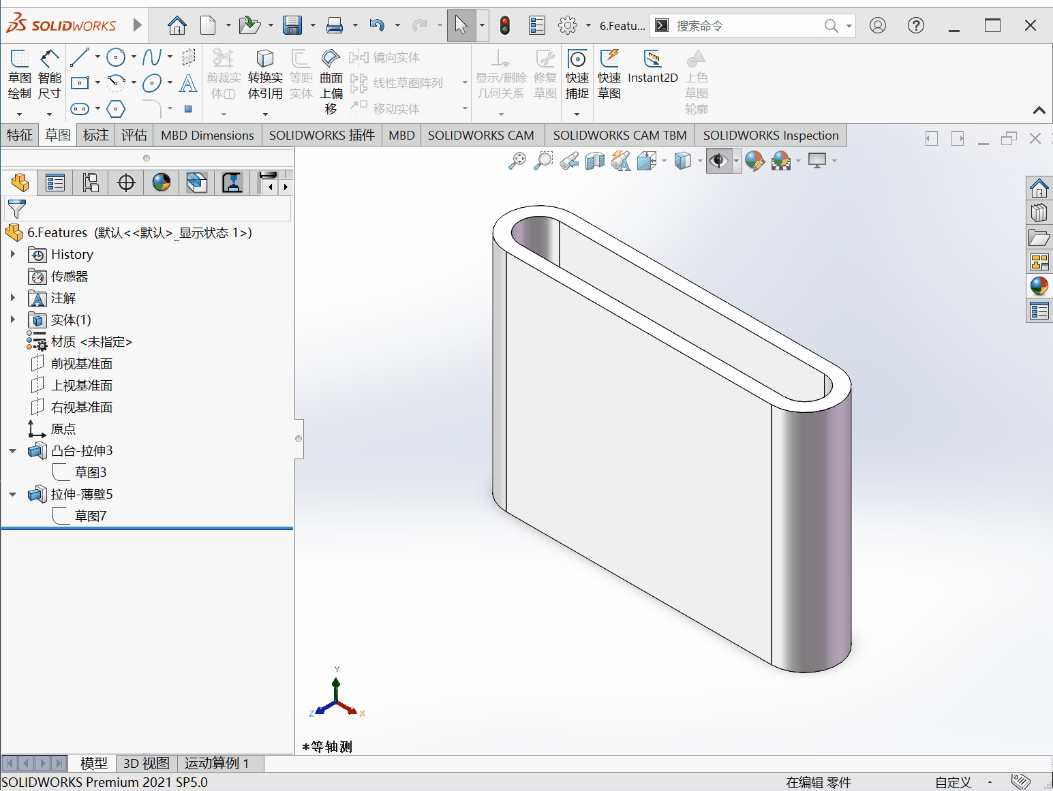
Task: Open the 草图绘制 dropdown arrow
Action: pyautogui.click(x=19, y=114)
